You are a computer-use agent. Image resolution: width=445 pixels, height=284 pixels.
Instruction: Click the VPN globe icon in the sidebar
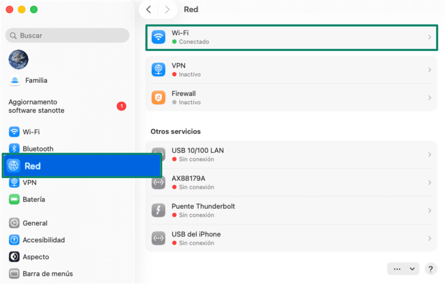14,182
